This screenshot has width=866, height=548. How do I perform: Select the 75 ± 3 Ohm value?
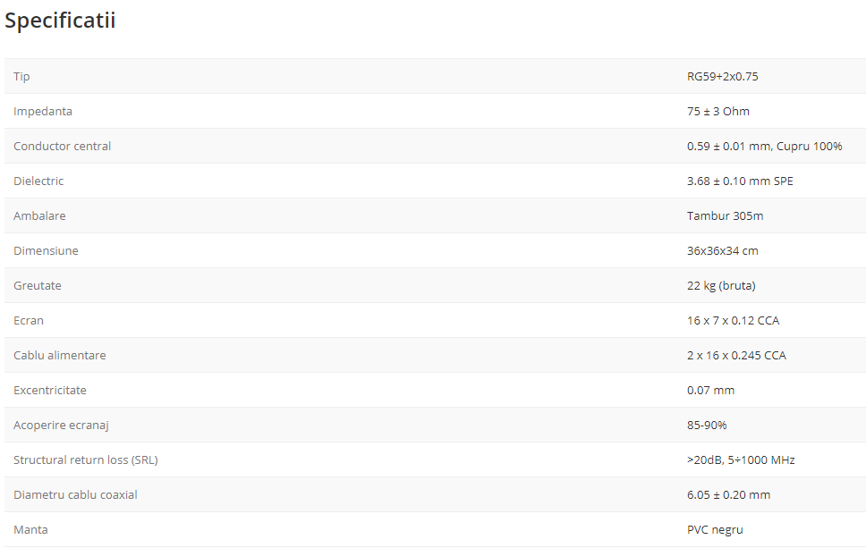717,111
